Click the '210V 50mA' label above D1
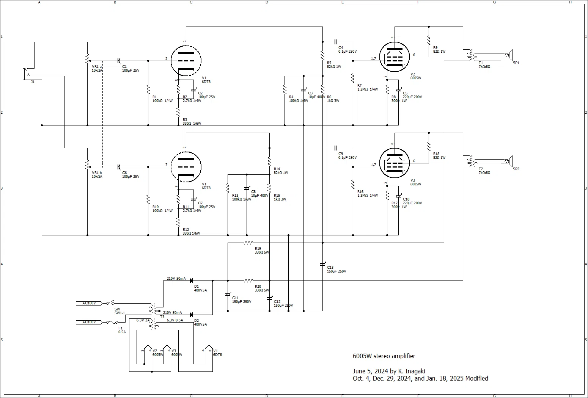 pos(176,279)
